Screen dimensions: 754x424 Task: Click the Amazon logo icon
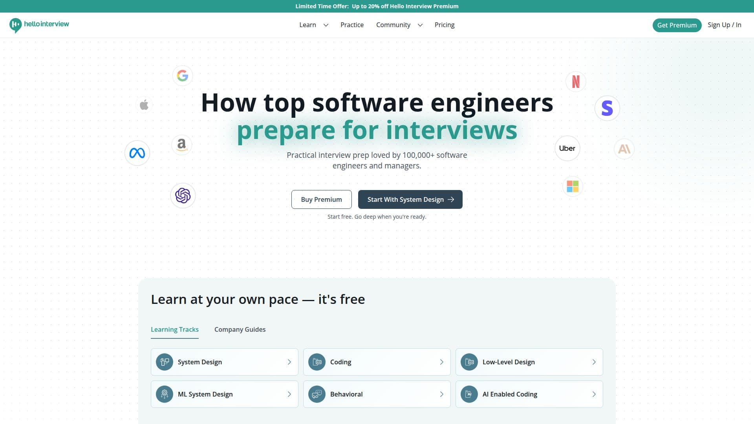click(x=181, y=145)
